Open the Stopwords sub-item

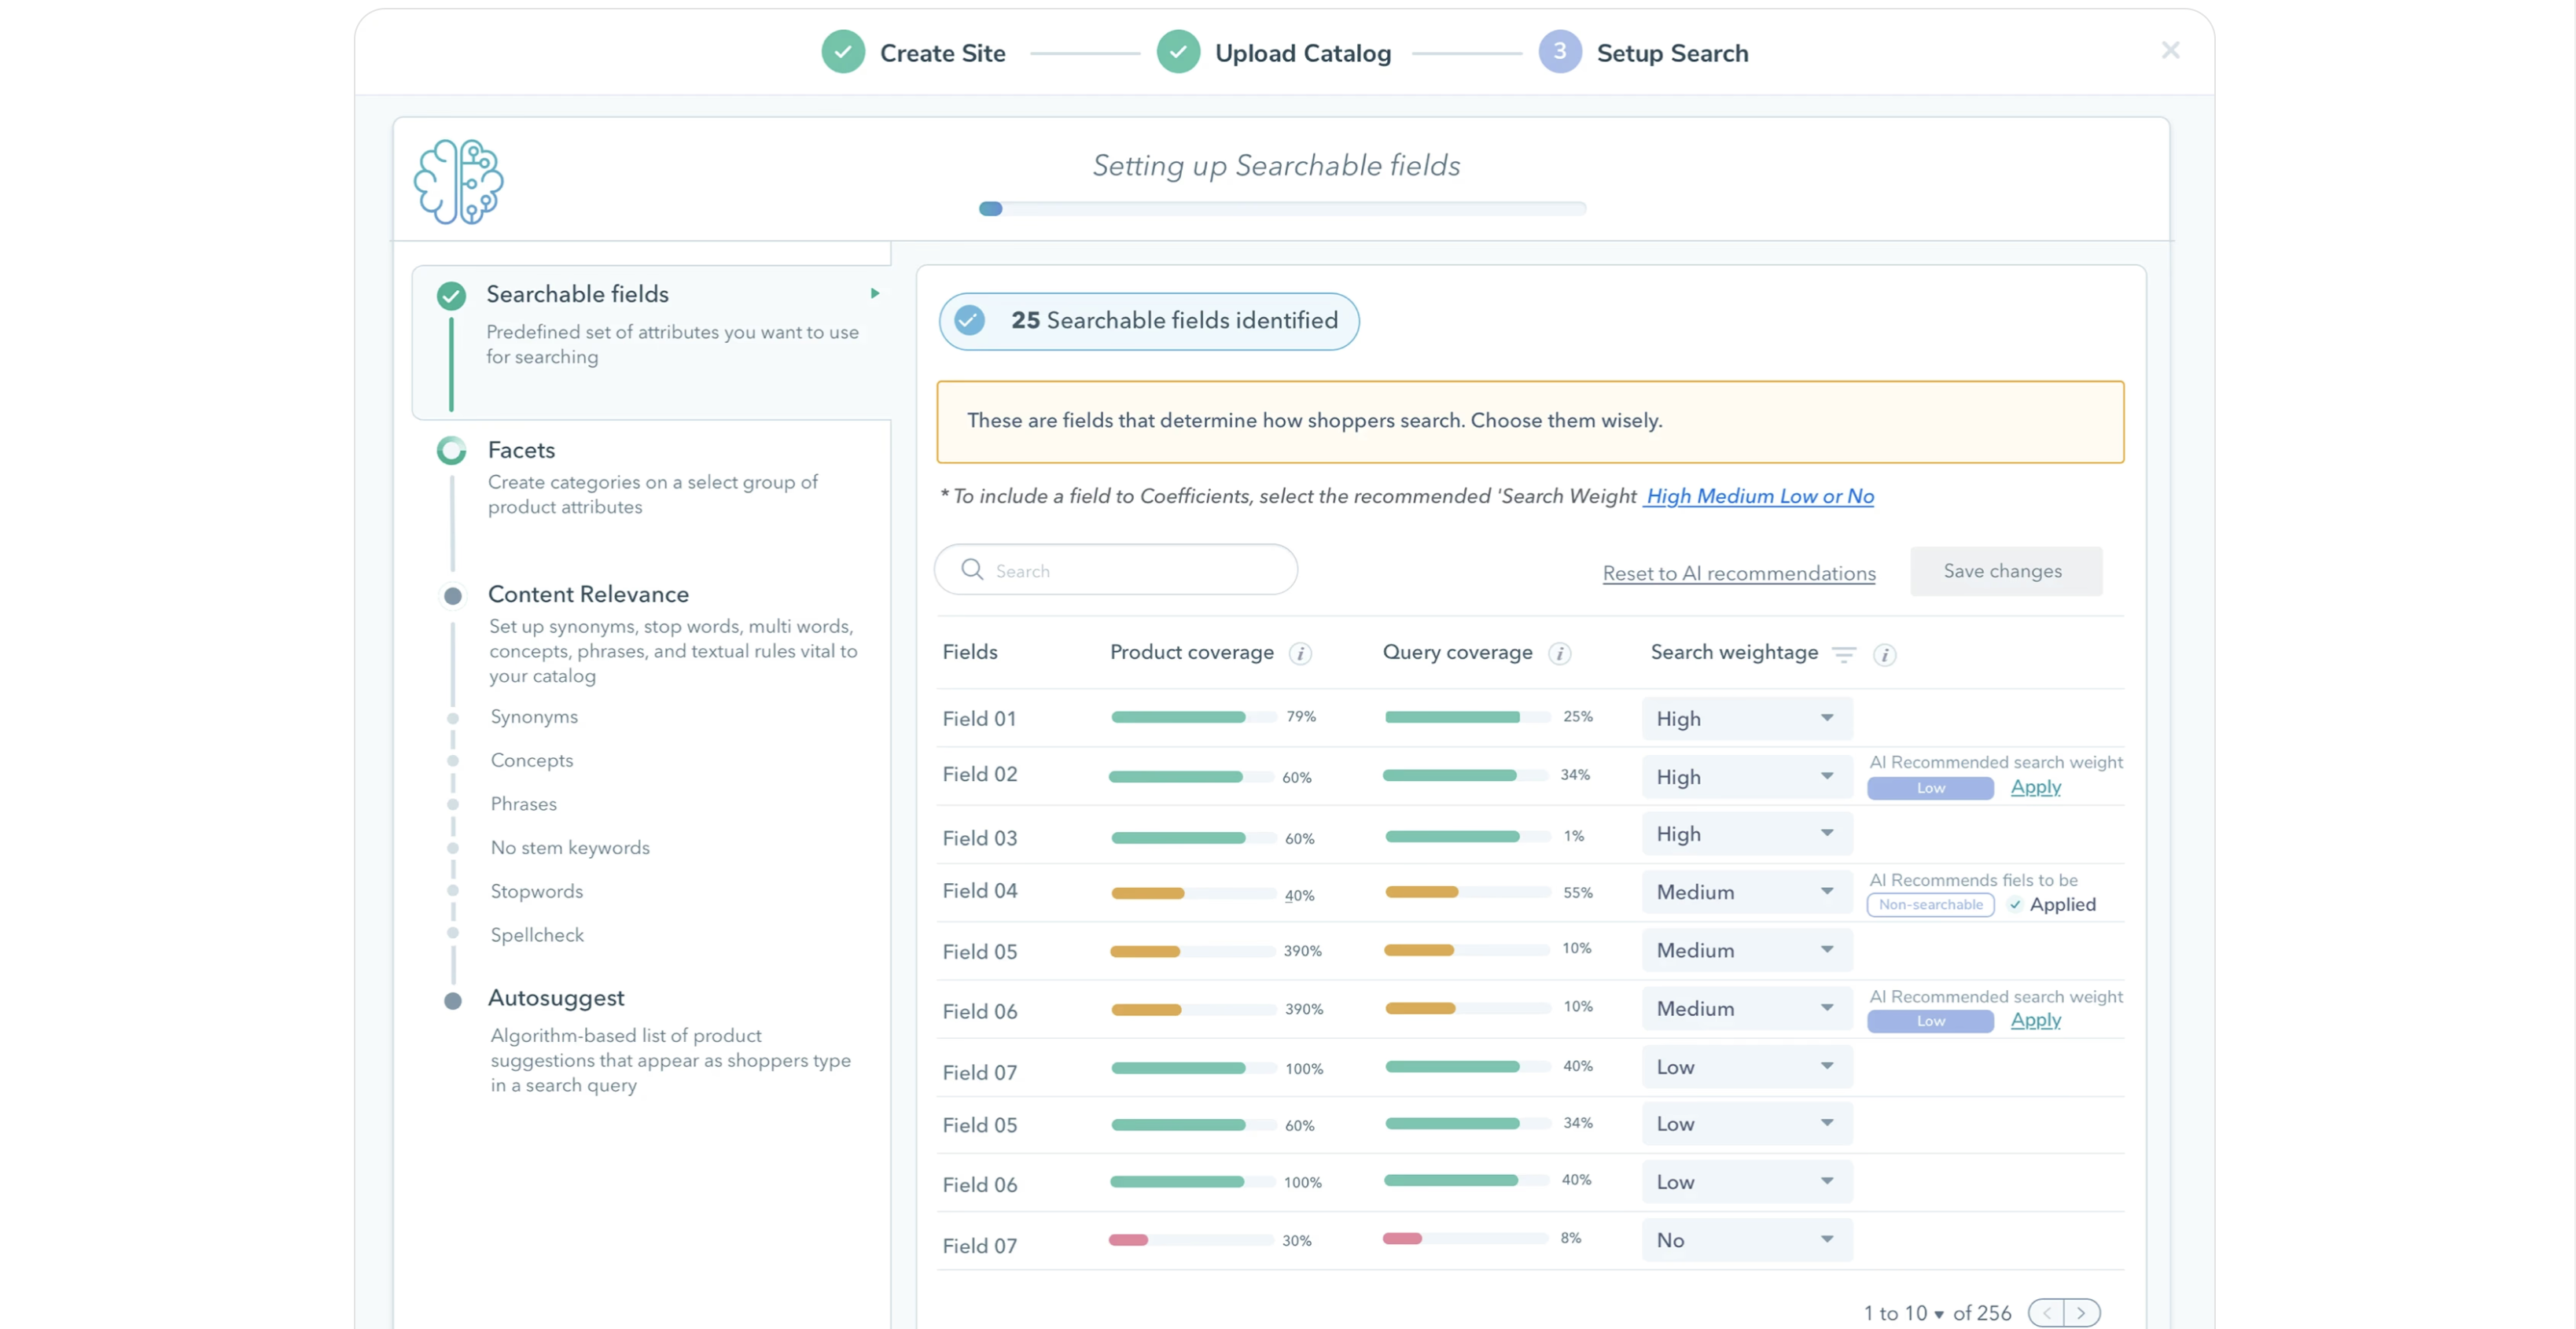pos(537,891)
